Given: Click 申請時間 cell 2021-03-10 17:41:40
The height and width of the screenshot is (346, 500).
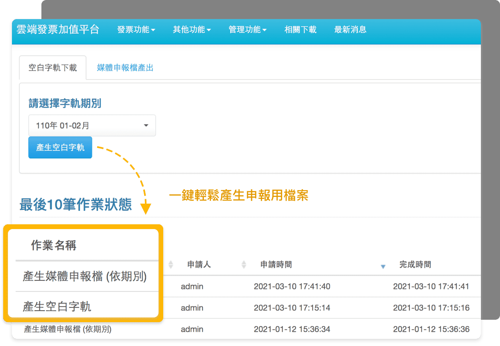Looking at the screenshot, I should click(x=292, y=286).
